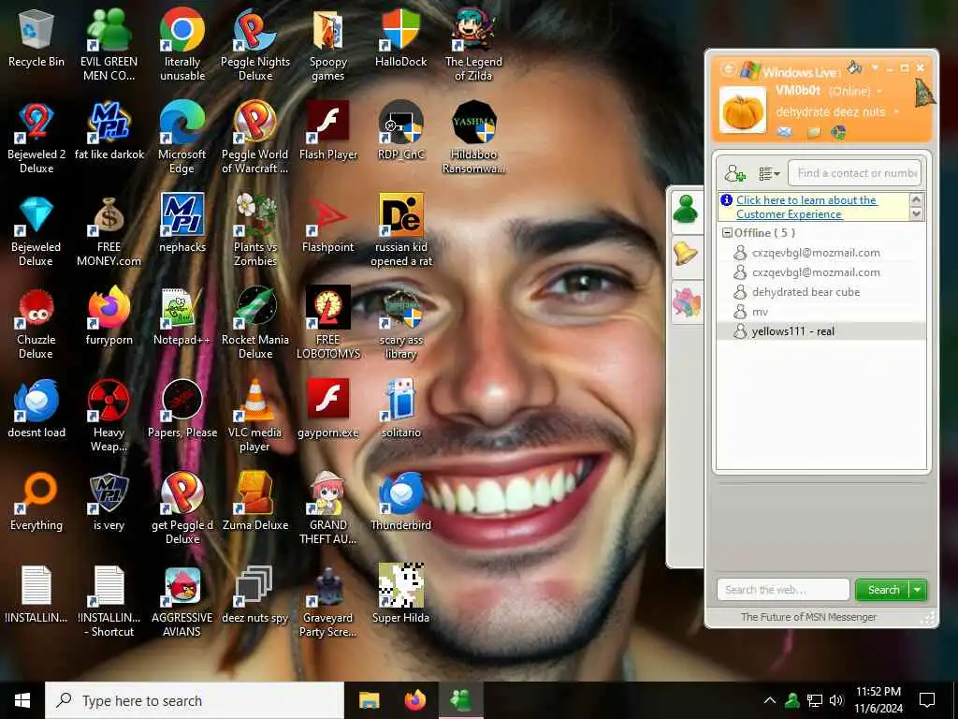Select the Chuzzle Deluxe icon
Image resolution: width=958 pixels, height=719 pixels.
point(36,323)
